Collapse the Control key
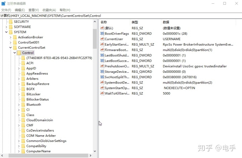The image size is (242, 158). click(15, 53)
